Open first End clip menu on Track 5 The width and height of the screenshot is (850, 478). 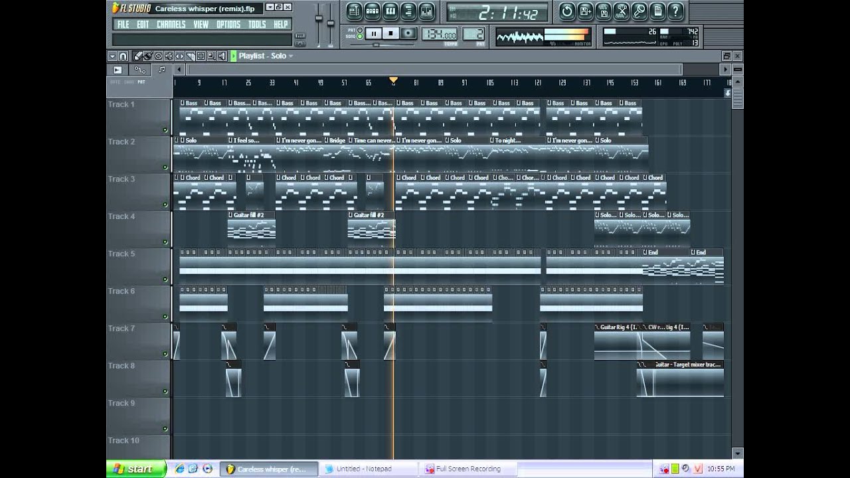point(645,252)
